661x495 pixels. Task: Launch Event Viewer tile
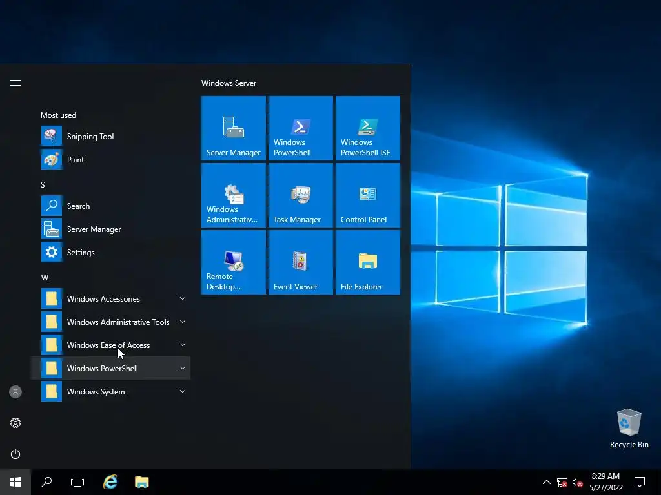[301, 262]
